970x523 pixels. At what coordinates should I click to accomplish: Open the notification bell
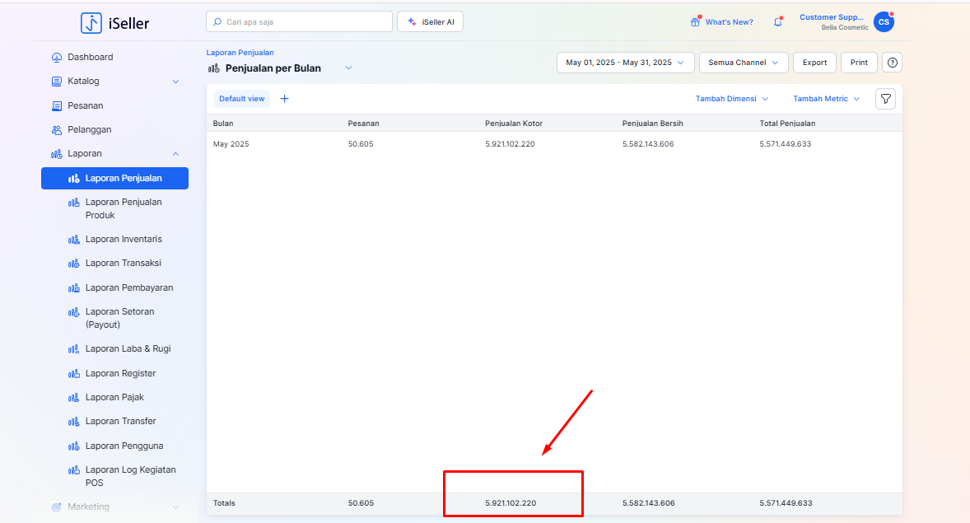777,22
